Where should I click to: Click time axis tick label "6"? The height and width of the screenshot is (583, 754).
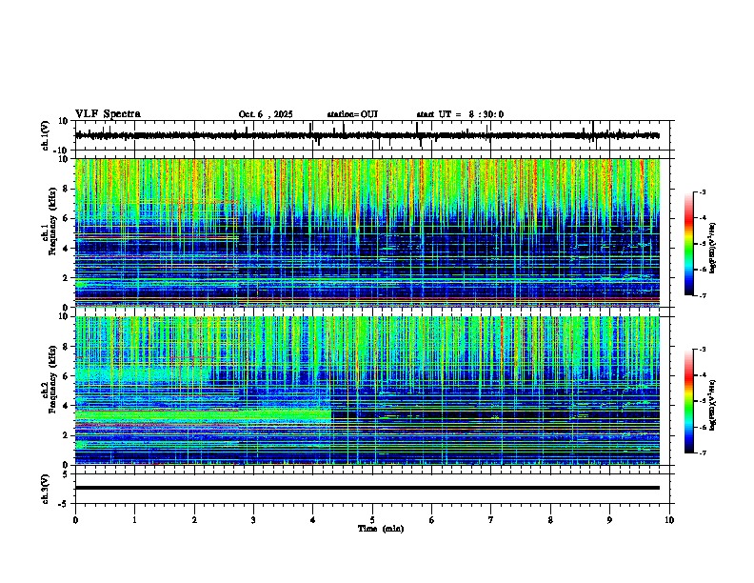click(432, 520)
